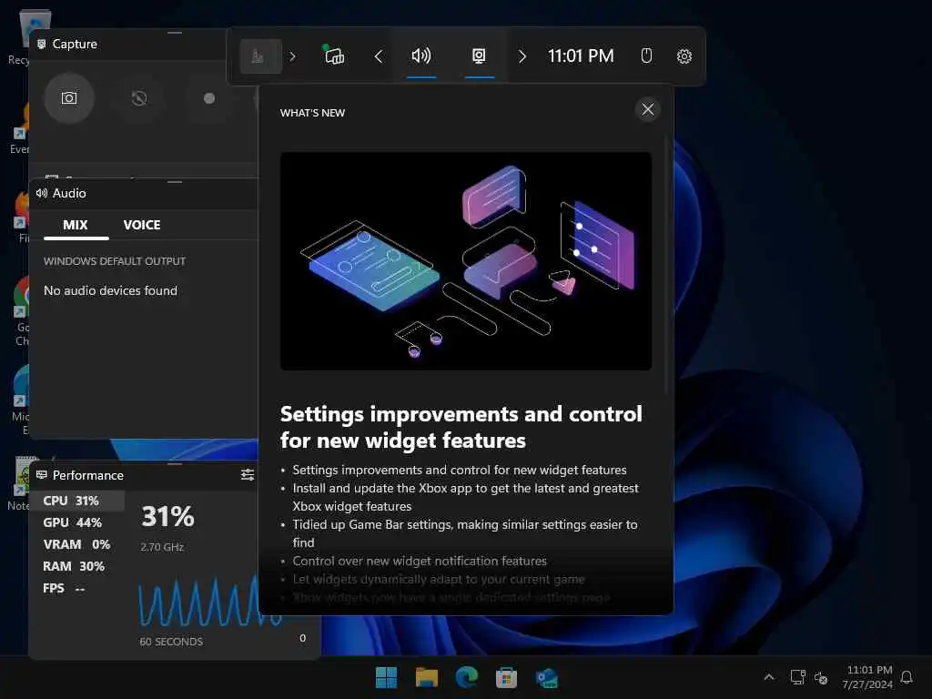Take a screenshot with the camera button
The height and width of the screenshot is (699, 932).
[69, 98]
